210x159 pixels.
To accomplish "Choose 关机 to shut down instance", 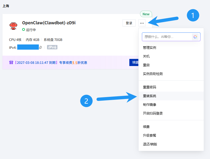I will (146, 56).
